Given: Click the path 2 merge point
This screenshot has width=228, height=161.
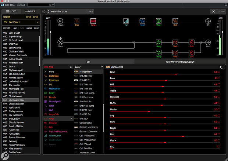Looking at the screenshot, I should (201, 42).
